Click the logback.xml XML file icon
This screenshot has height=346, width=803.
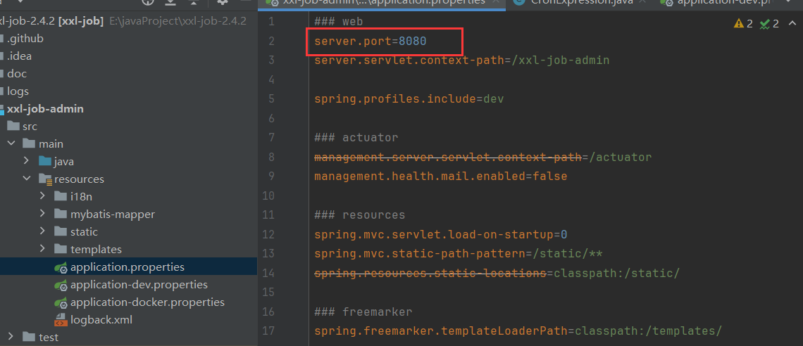pyautogui.click(x=61, y=321)
